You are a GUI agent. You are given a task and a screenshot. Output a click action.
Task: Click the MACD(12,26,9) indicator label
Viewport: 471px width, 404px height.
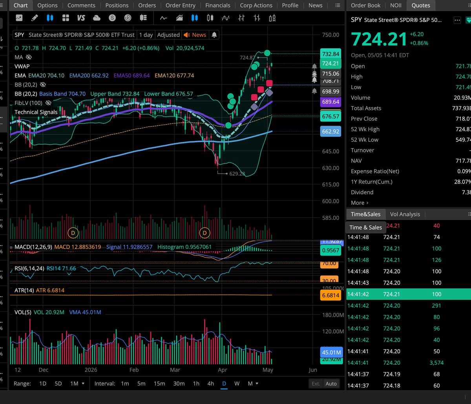[x=33, y=247]
